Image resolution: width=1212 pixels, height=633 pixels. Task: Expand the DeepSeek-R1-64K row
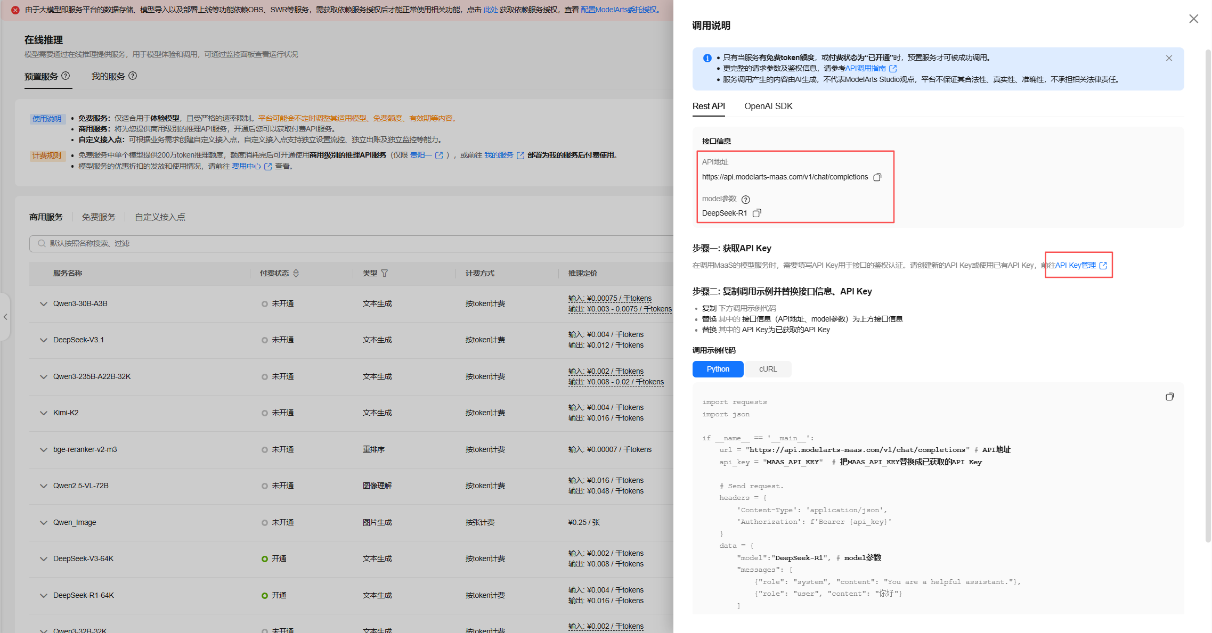(44, 596)
